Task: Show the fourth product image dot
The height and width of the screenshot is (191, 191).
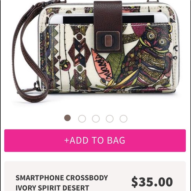Action: (110, 119)
